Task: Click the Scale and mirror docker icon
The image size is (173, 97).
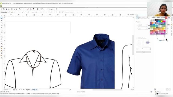Action: click(x=142, y=18)
